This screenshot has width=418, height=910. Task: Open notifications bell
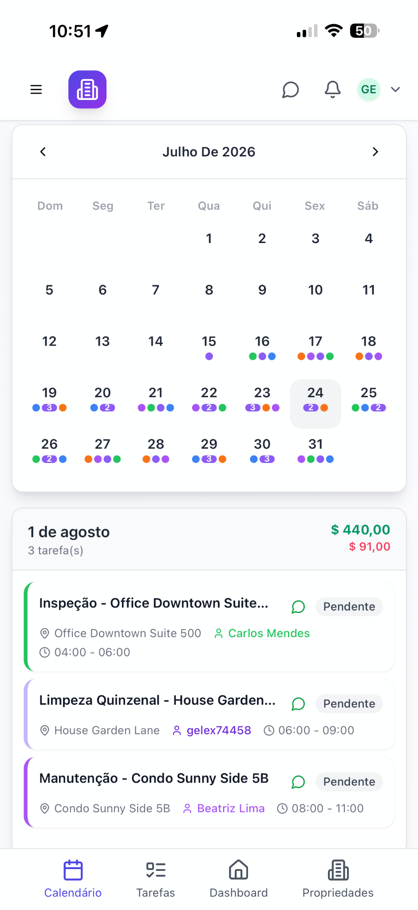pos(333,89)
